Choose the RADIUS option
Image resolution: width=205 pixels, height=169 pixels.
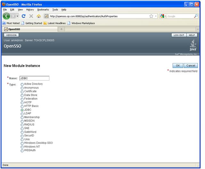22,125
